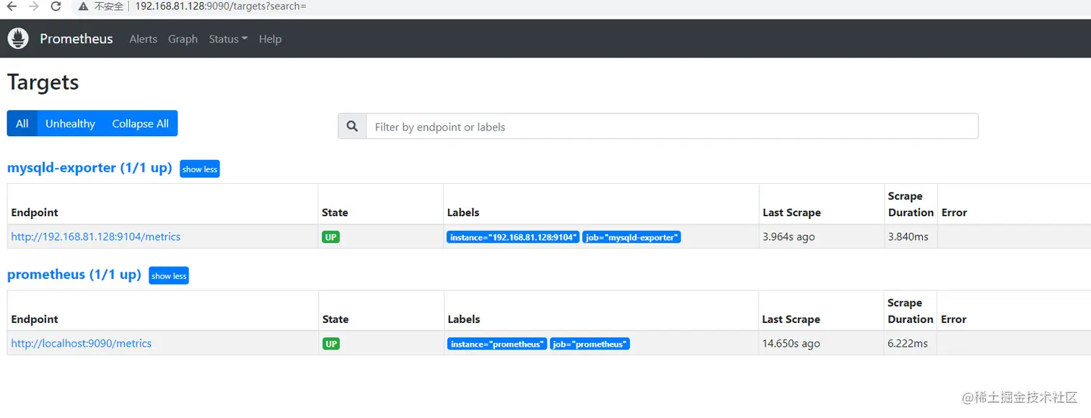Click the State header in the mysqld-exporter table

click(335, 213)
